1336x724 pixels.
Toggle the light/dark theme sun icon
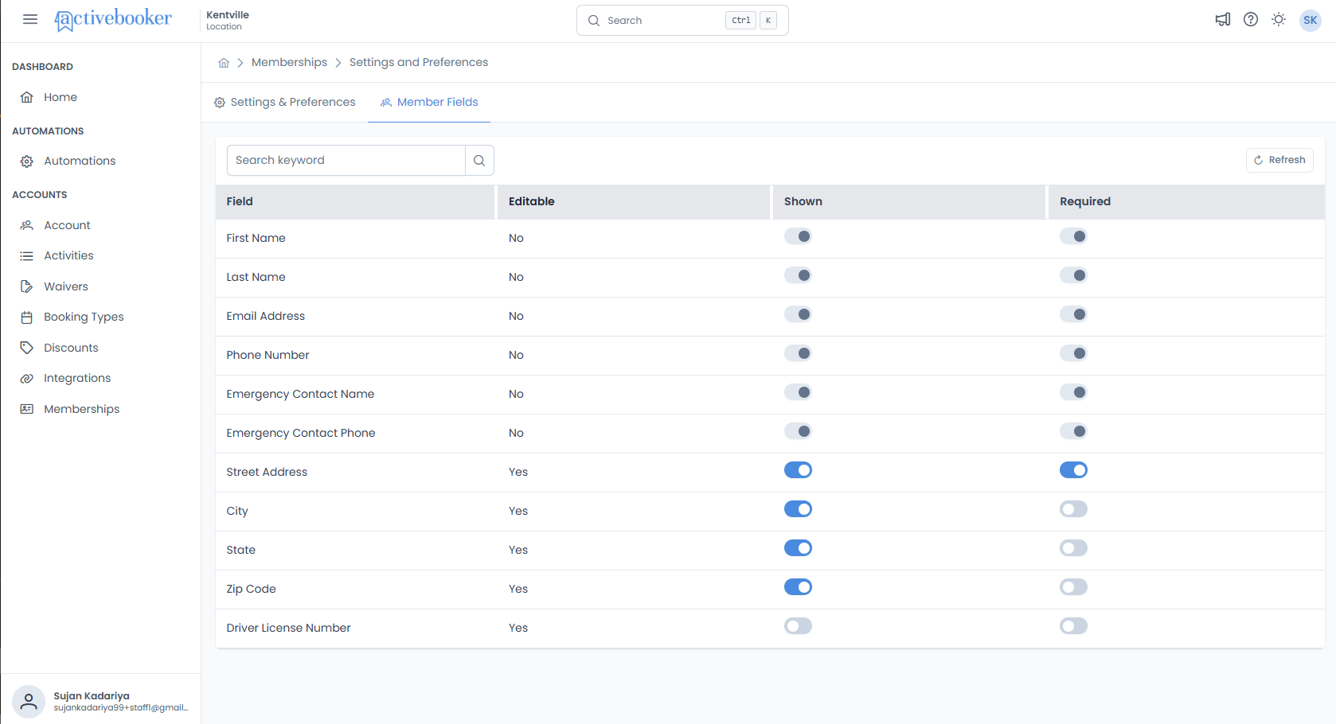pyautogui.click(x=1279, y=20)
